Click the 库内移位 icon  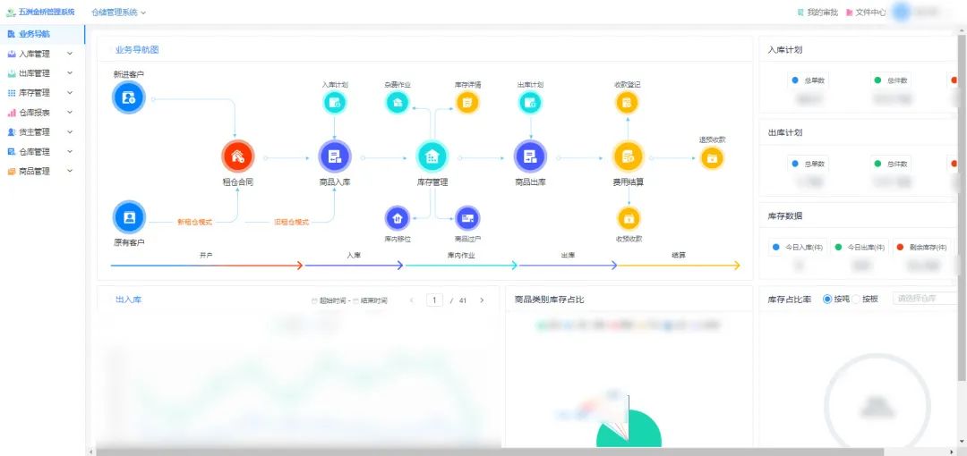398,218
